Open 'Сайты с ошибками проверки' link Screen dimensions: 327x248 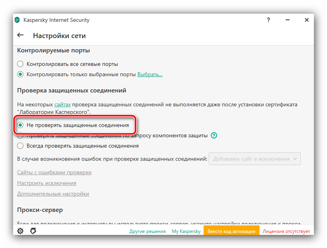(54, 173)
